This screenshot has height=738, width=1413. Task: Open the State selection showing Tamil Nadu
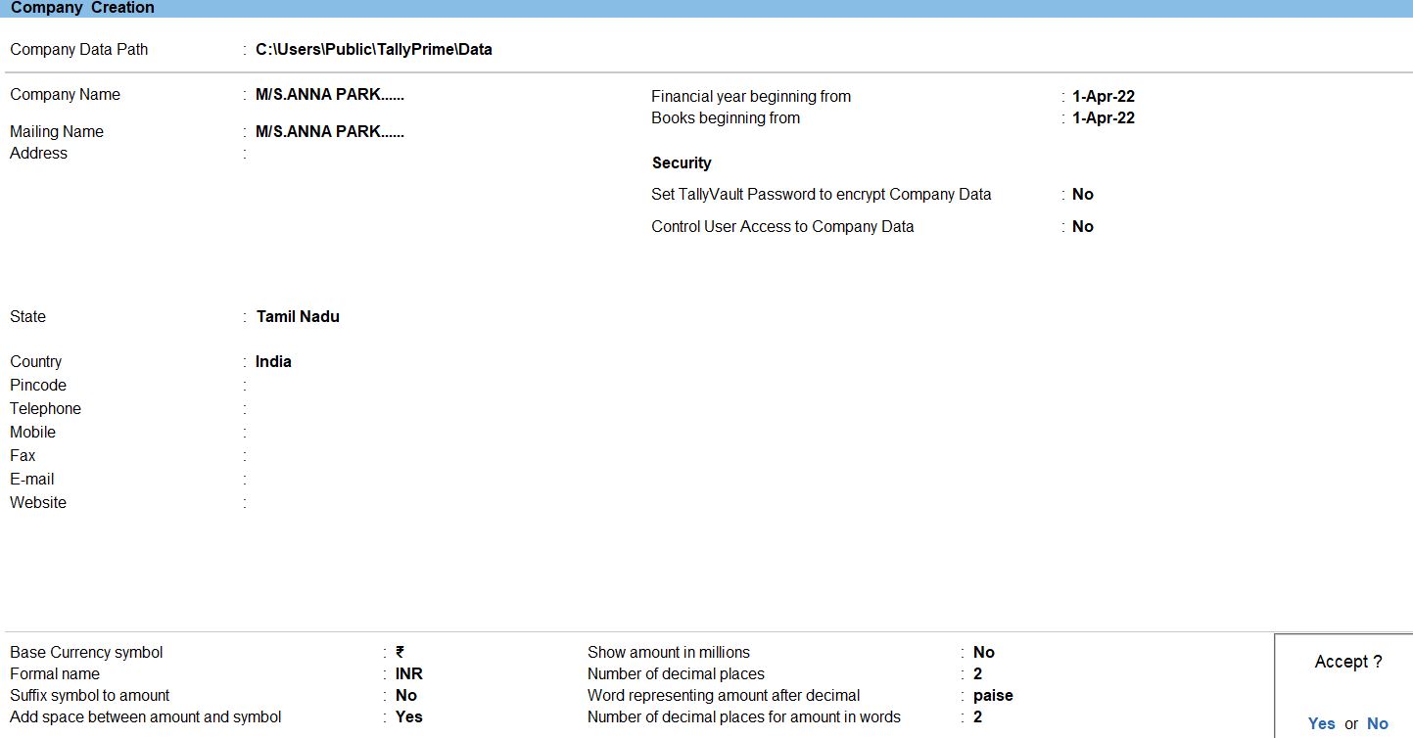298,317
